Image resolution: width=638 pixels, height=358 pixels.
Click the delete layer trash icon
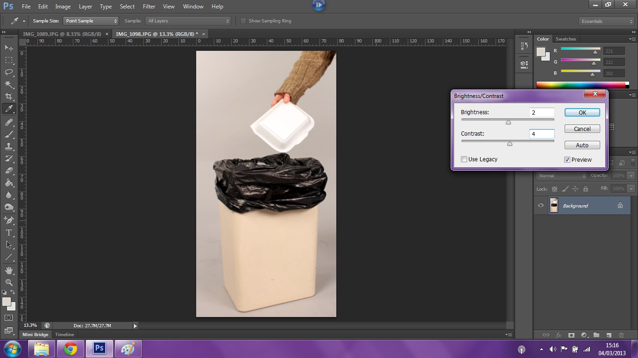tap(621, 335)
